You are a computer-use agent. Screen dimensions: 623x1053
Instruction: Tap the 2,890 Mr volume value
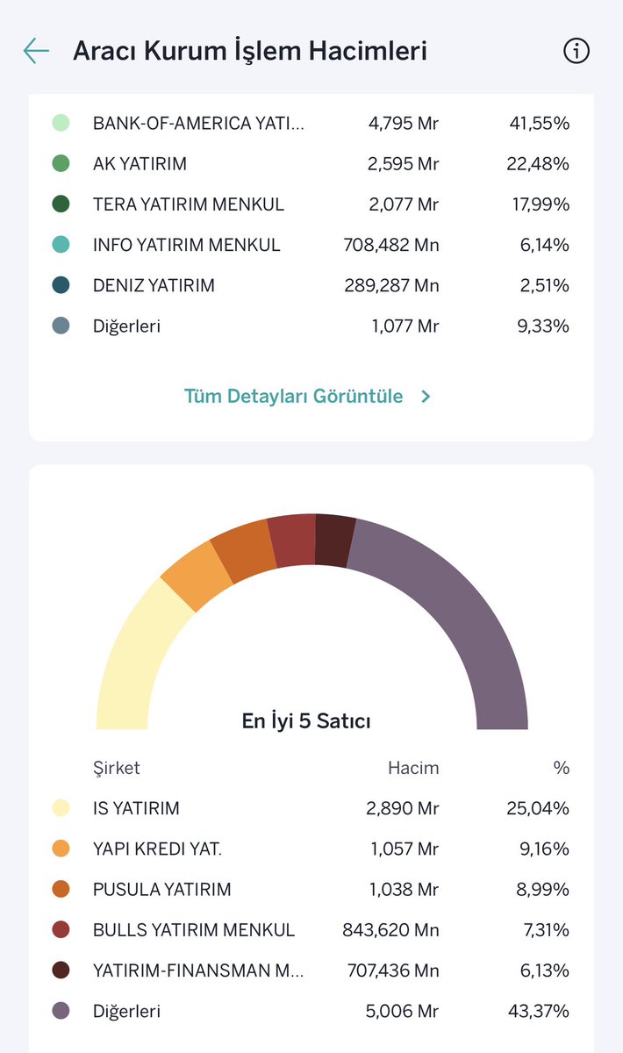click(x=403, y=808)
